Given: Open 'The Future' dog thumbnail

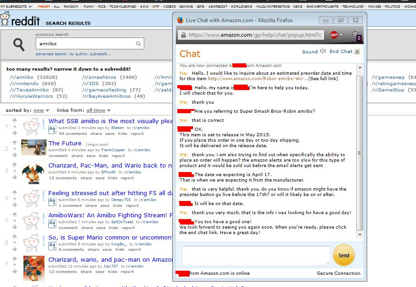Looking at the screenshot, I should pos(34,148).
